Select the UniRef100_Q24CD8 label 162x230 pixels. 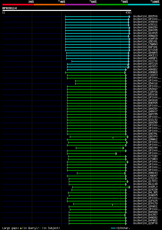click(x=145, y=190)
